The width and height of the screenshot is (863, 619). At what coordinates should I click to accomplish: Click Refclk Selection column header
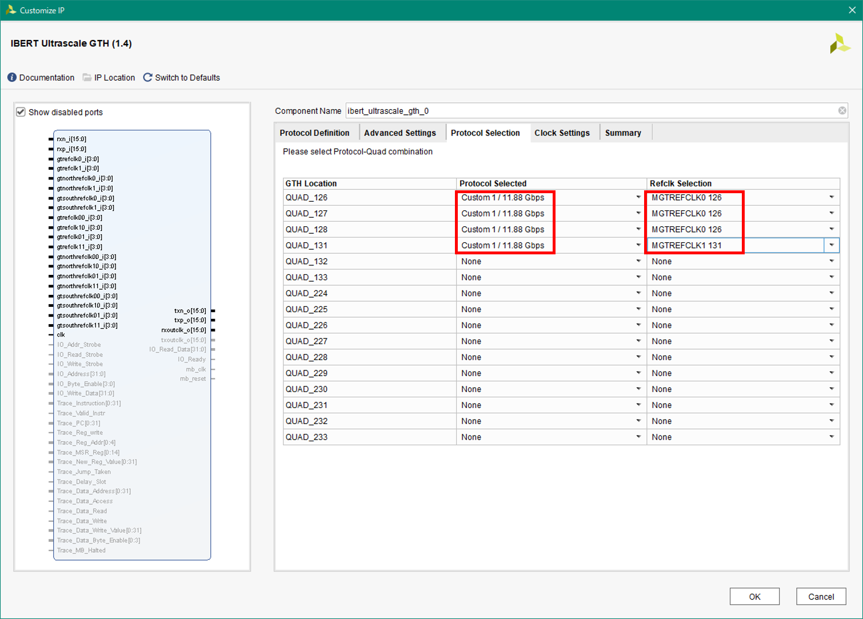(743, 183)
